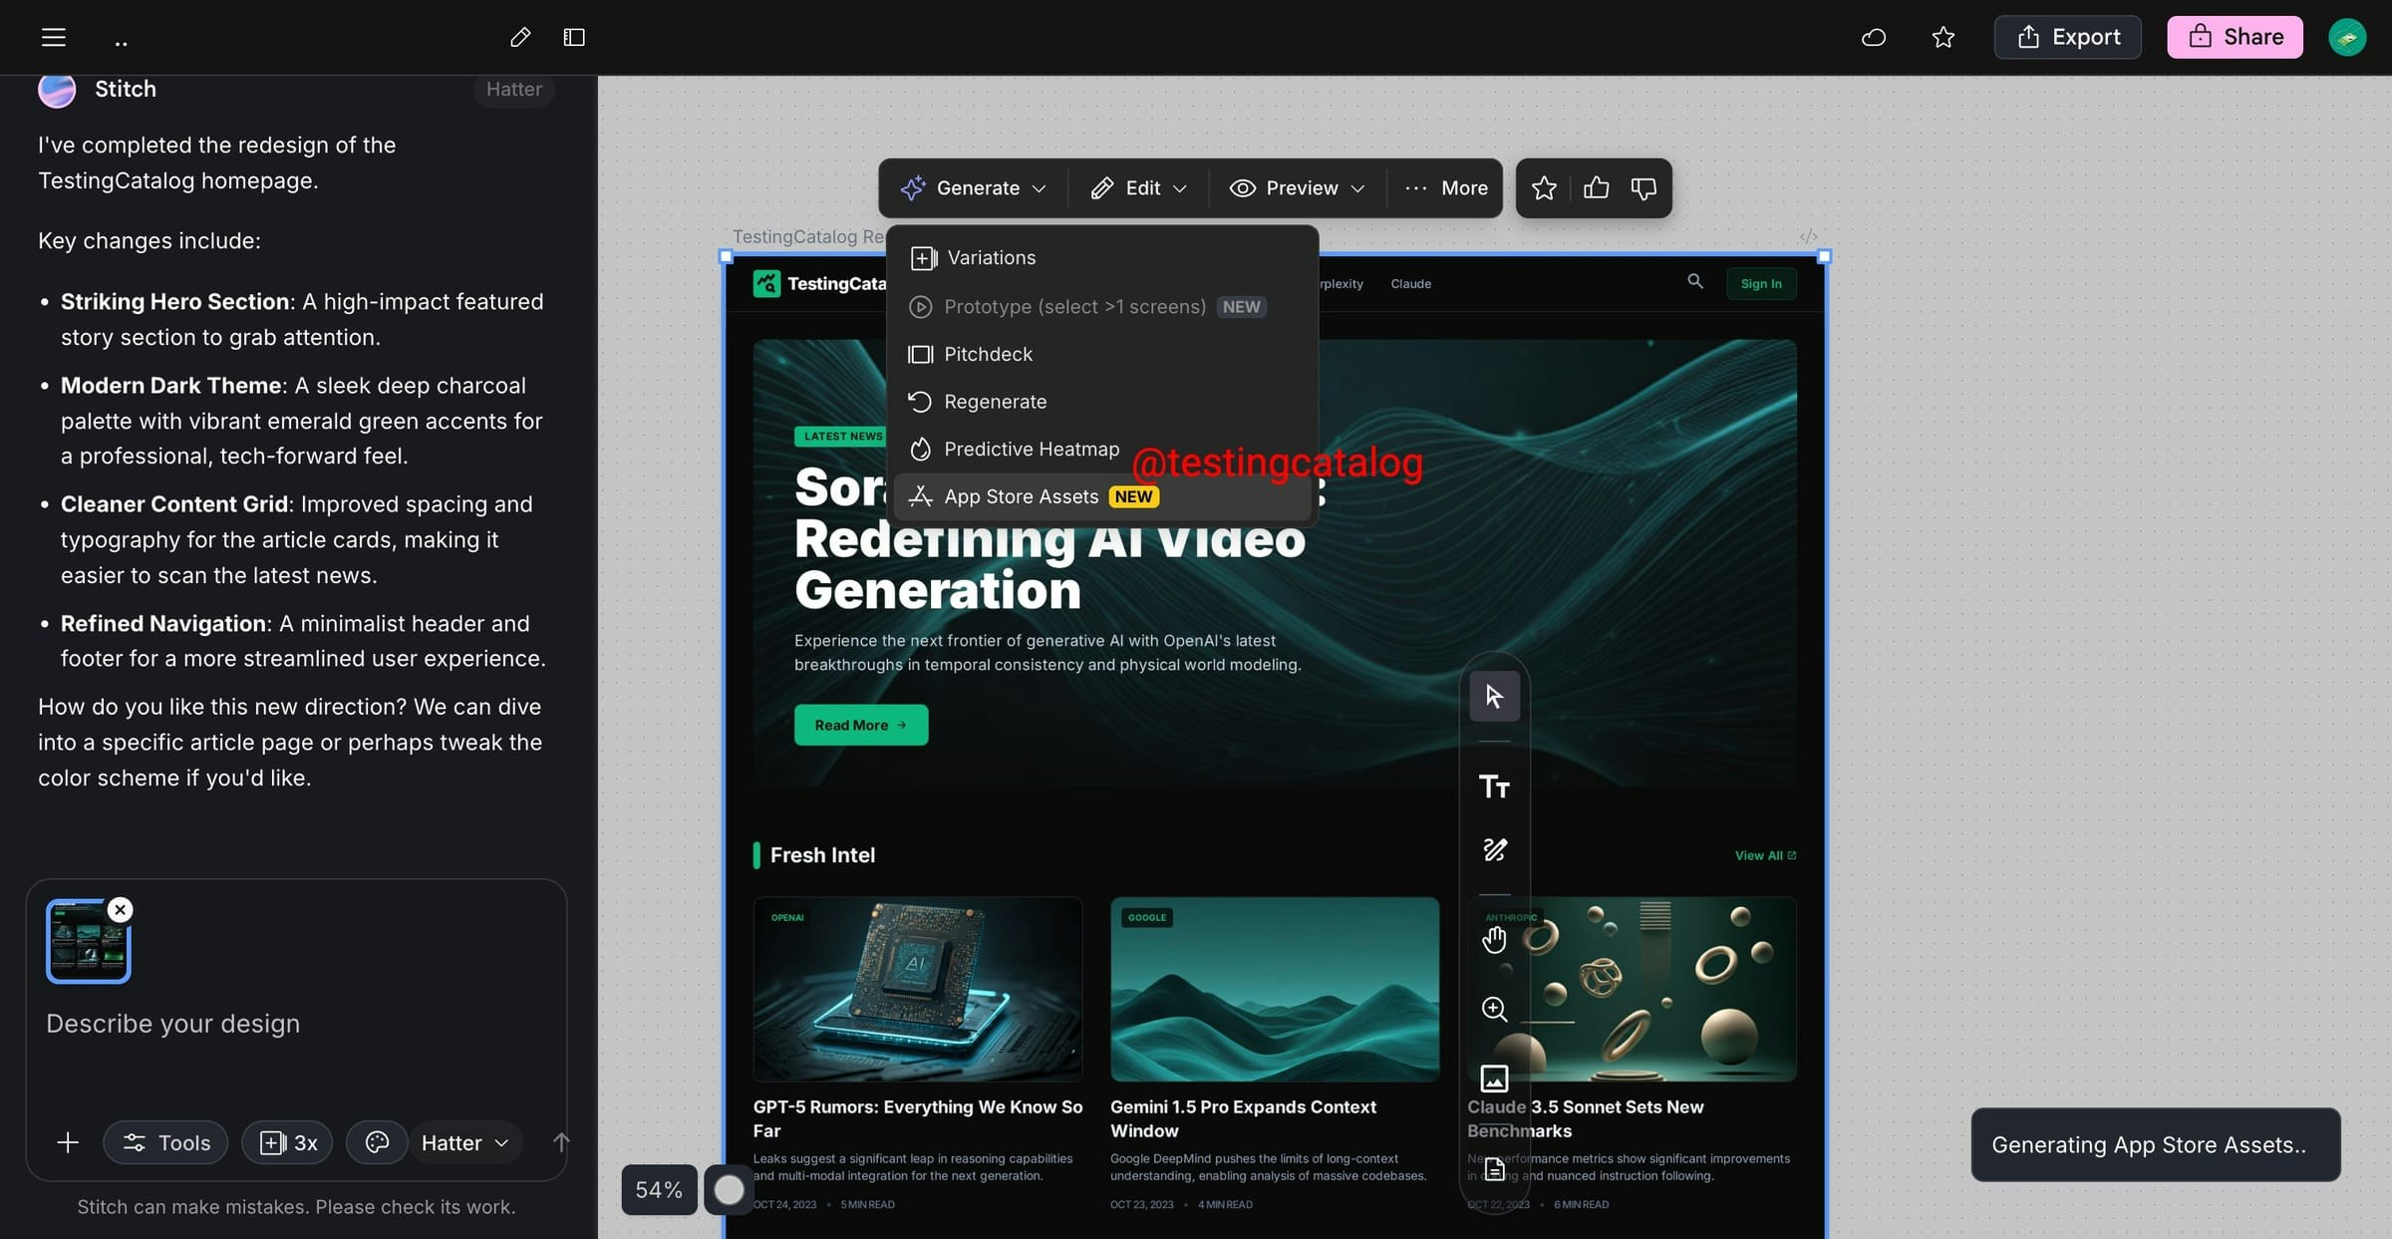Image resolution: width=2392 pixels, height=1239 pixels.
Task: Select the Hand pan tool
Action: [1494, 938]
